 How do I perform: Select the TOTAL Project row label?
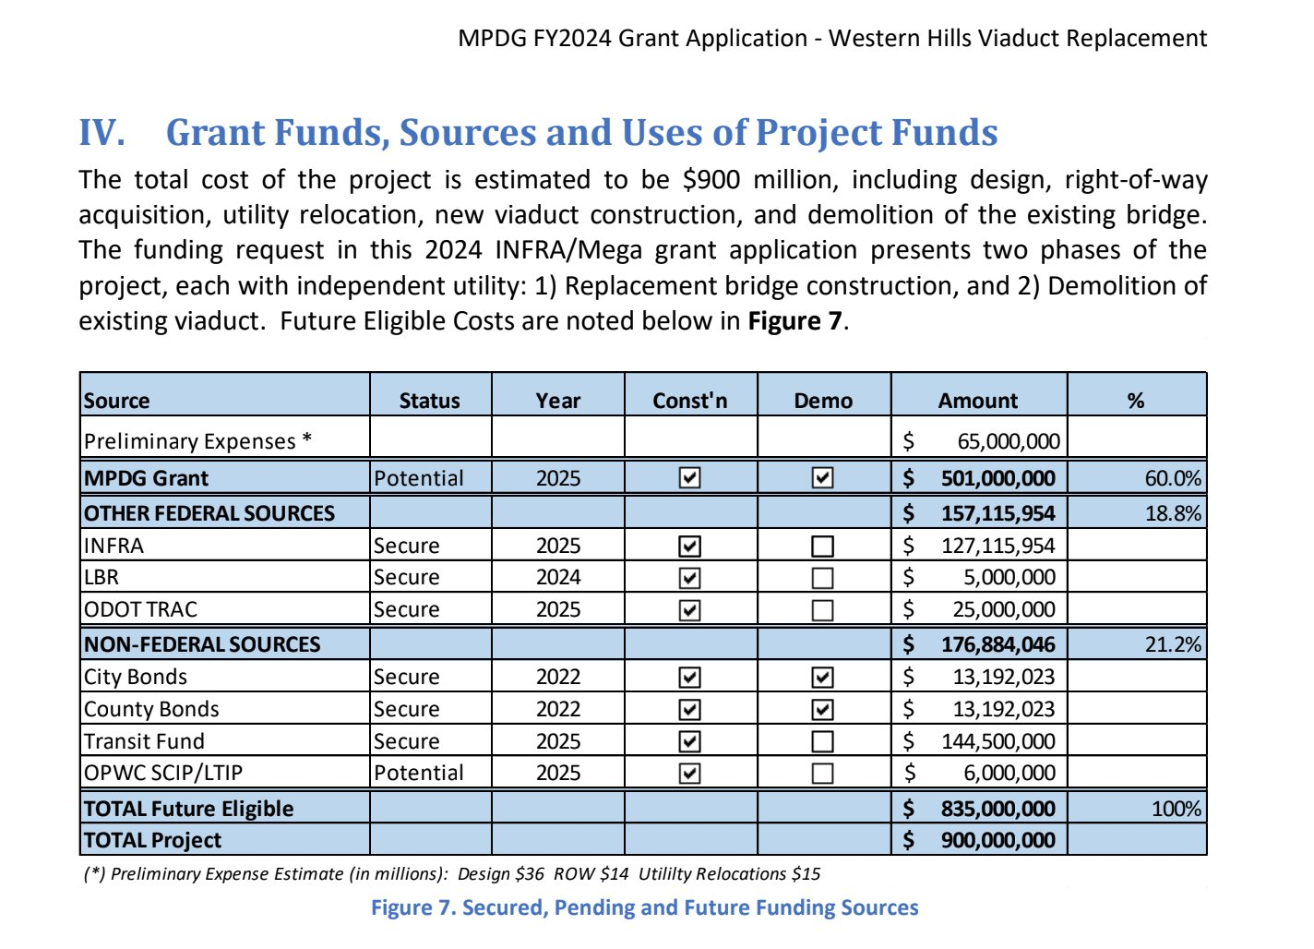coord(153,840)
